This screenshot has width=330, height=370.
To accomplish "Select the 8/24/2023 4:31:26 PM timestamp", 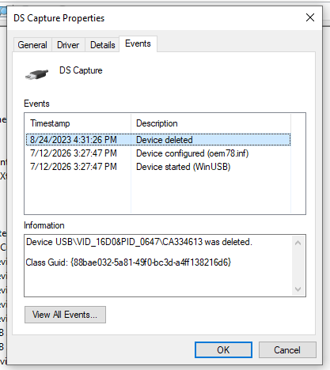I will (74, 140).
